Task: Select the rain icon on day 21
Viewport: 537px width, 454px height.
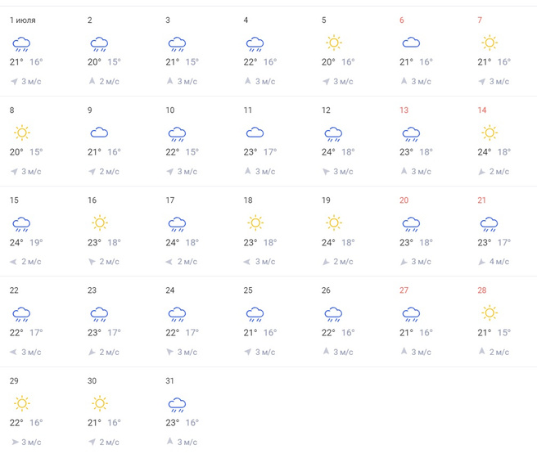Action: point(490,223)
